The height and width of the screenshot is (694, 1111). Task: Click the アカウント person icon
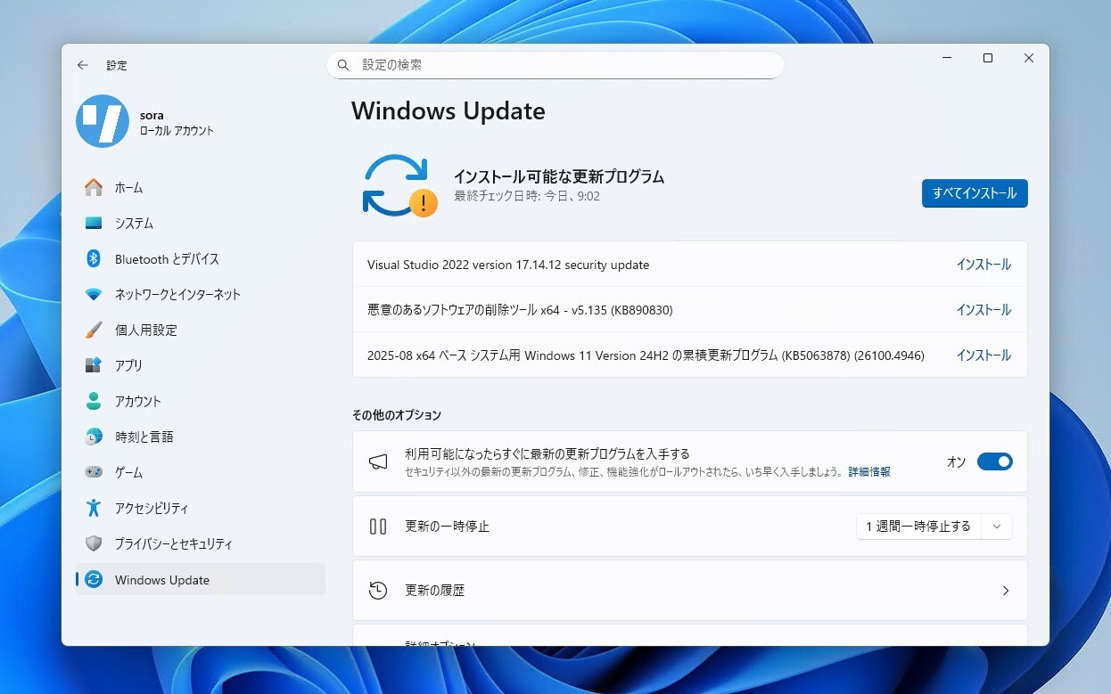94,401
